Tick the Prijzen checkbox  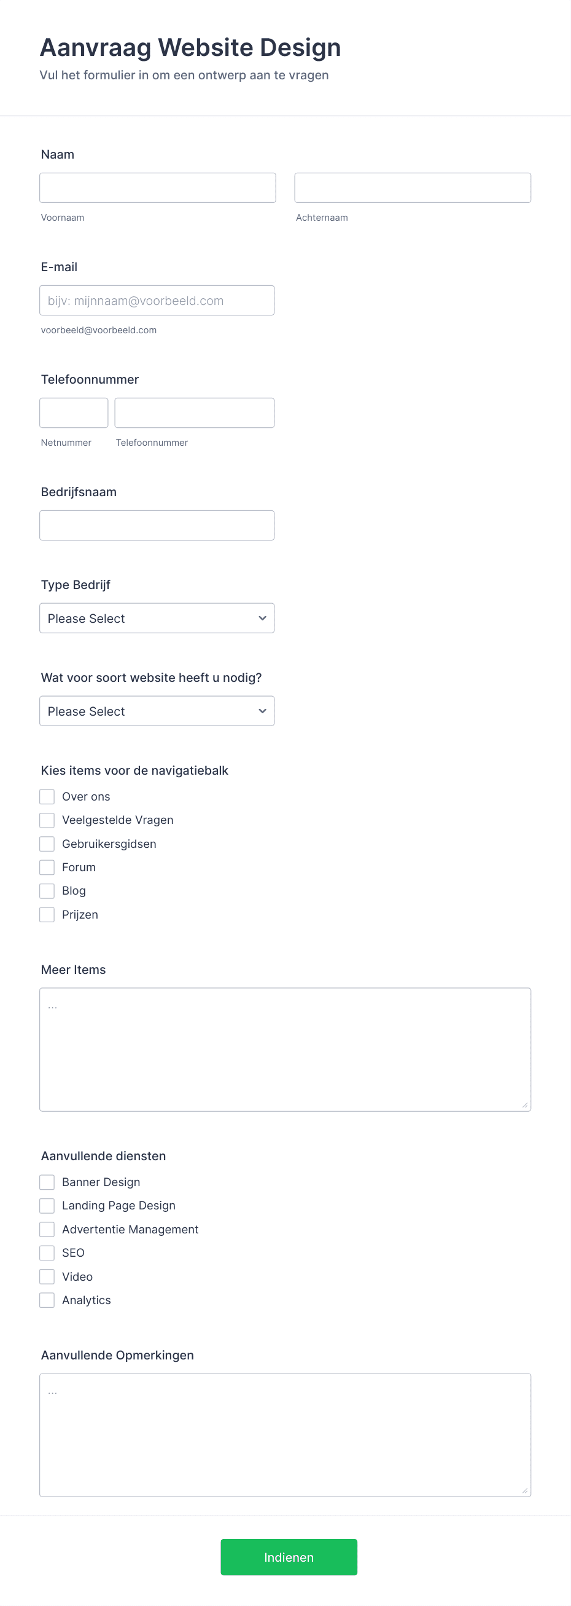47,915
